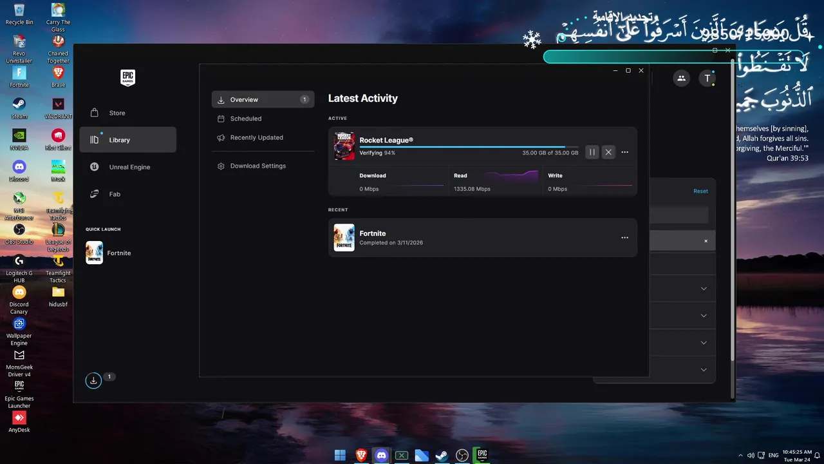This screenshot has width=824, height=464.
Task: Open Logitech G HUB desktop icon
Action: (19, 268)
